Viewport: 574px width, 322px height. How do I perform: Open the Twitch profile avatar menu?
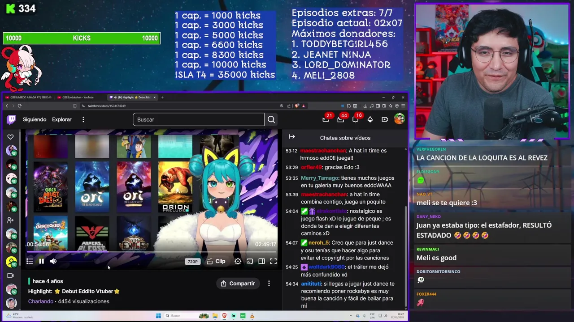399,119
